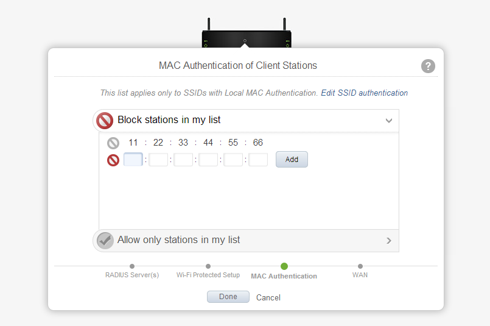Screen dimensions: 490x326
Task: Focus the first MAC address octet field
Action: pos(133,160)
